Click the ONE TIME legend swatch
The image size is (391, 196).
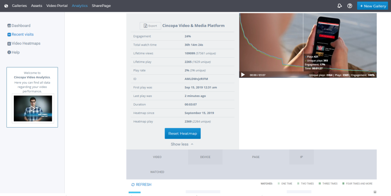coord(279,183)
